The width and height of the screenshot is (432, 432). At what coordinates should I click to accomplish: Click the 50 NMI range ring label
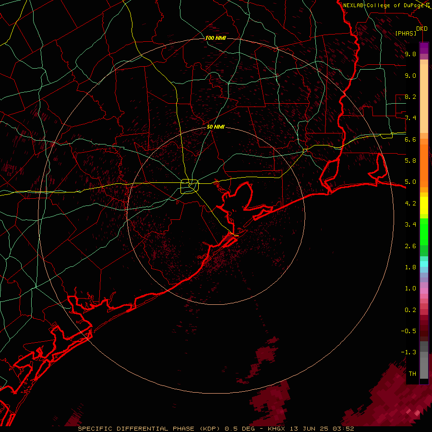click(x=216, y=127)
